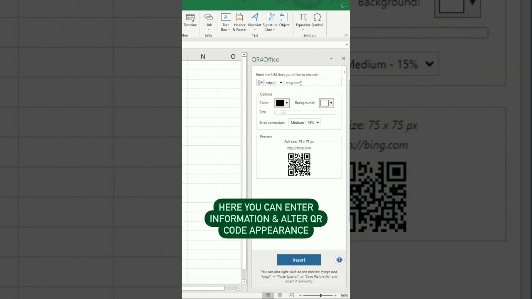Open the Error correction dropdown
The width and height of the screenshot is (532, 299).
[x=304, y=123]
